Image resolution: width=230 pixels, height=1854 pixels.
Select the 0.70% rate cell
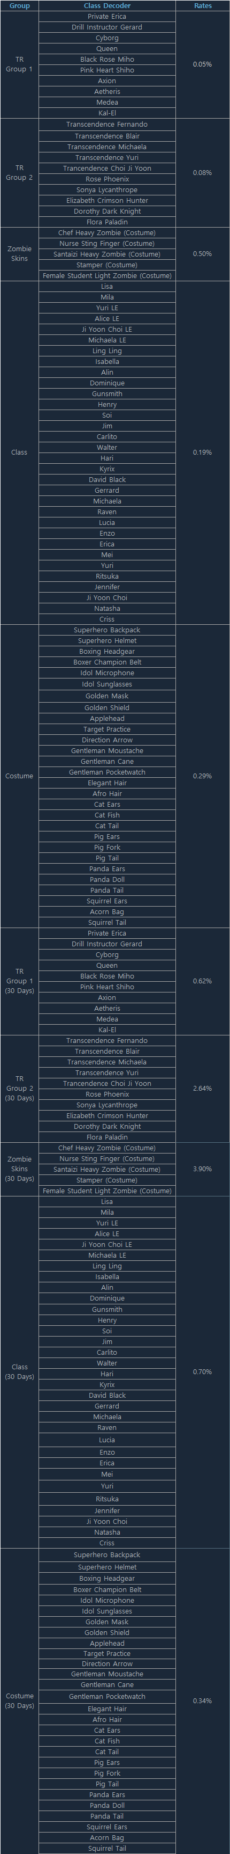tap(203, 1372)
